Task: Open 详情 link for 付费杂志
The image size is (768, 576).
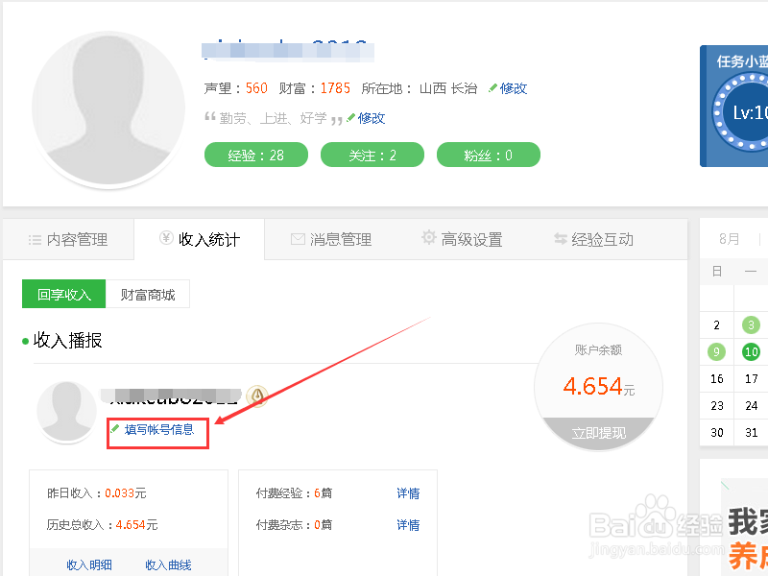Action: [408, 525]
